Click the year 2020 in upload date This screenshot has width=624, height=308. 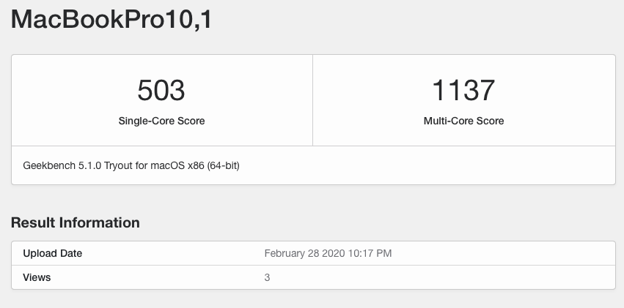(334, 254)
